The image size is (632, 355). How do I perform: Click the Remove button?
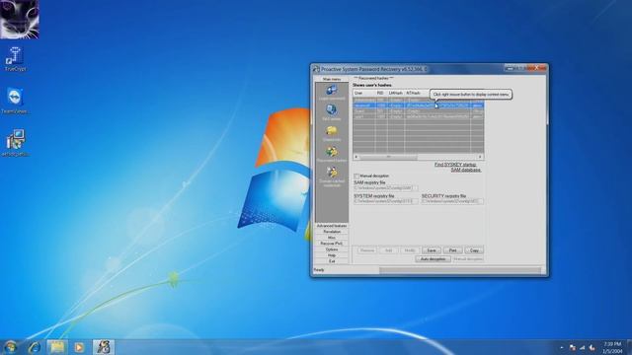pos(366,250)
